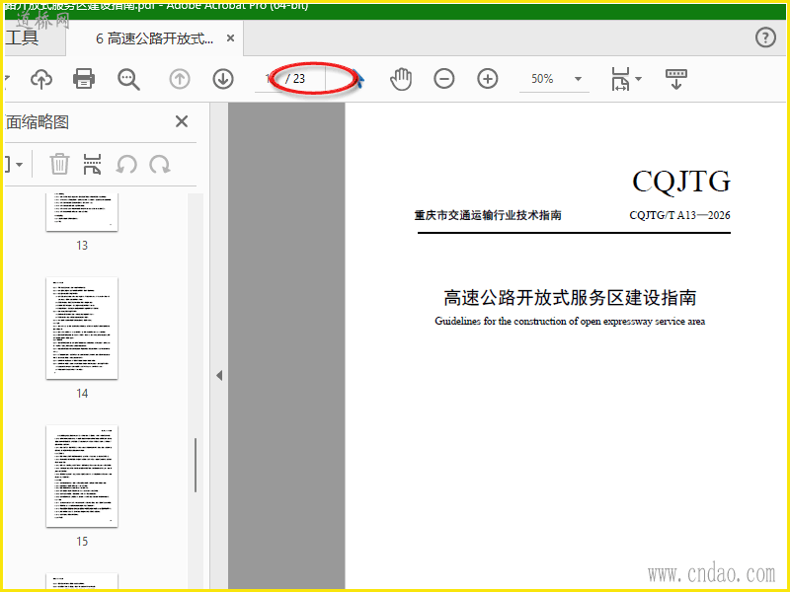Delete selected page via trash icon
790x592 pixels.
tap(59, 164)
